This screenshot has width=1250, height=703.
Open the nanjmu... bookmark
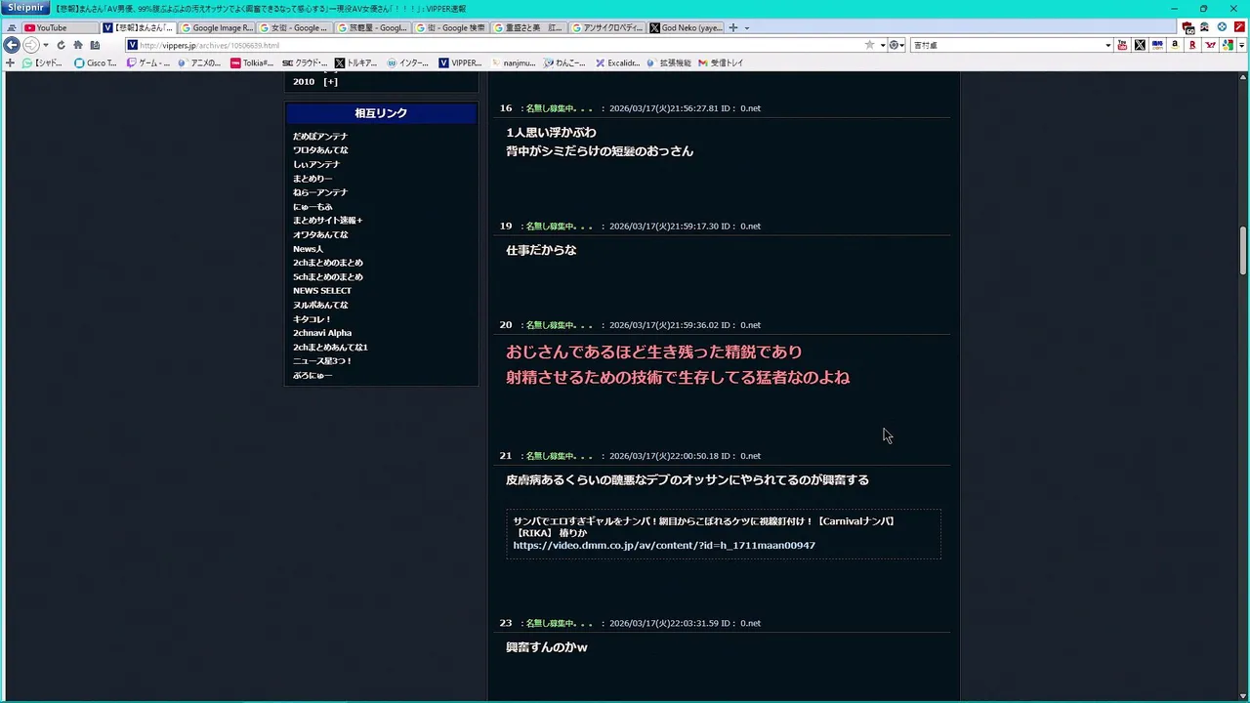(514, 62)
